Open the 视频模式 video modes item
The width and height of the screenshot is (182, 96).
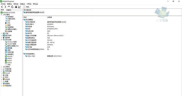pos(10,54)
